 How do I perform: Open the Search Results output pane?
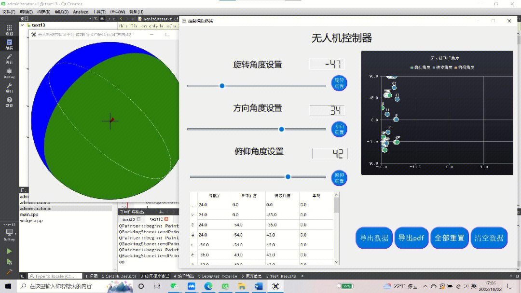(x=121, y=276)
